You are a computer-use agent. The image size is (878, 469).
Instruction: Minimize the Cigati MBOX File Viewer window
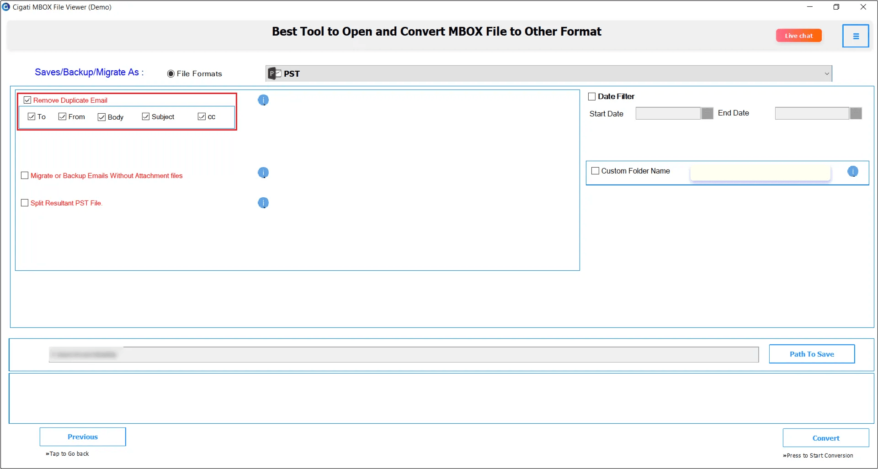tap(810, 7)
